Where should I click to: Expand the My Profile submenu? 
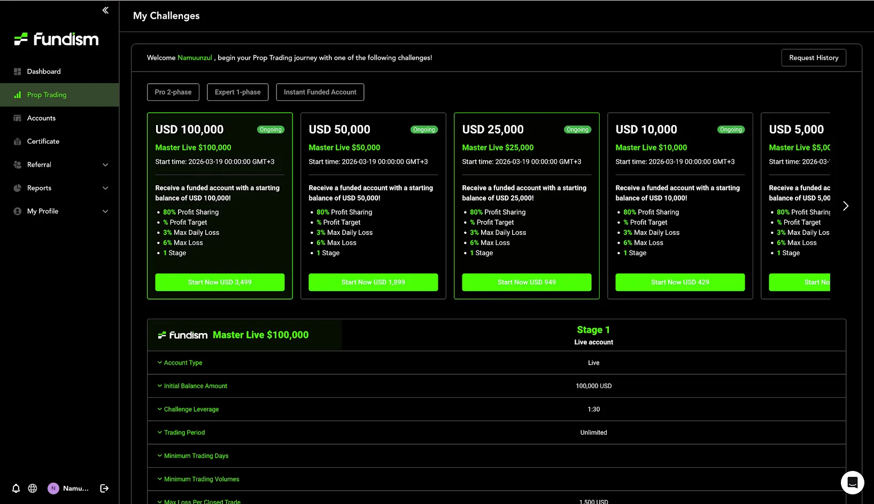(105, 211)
